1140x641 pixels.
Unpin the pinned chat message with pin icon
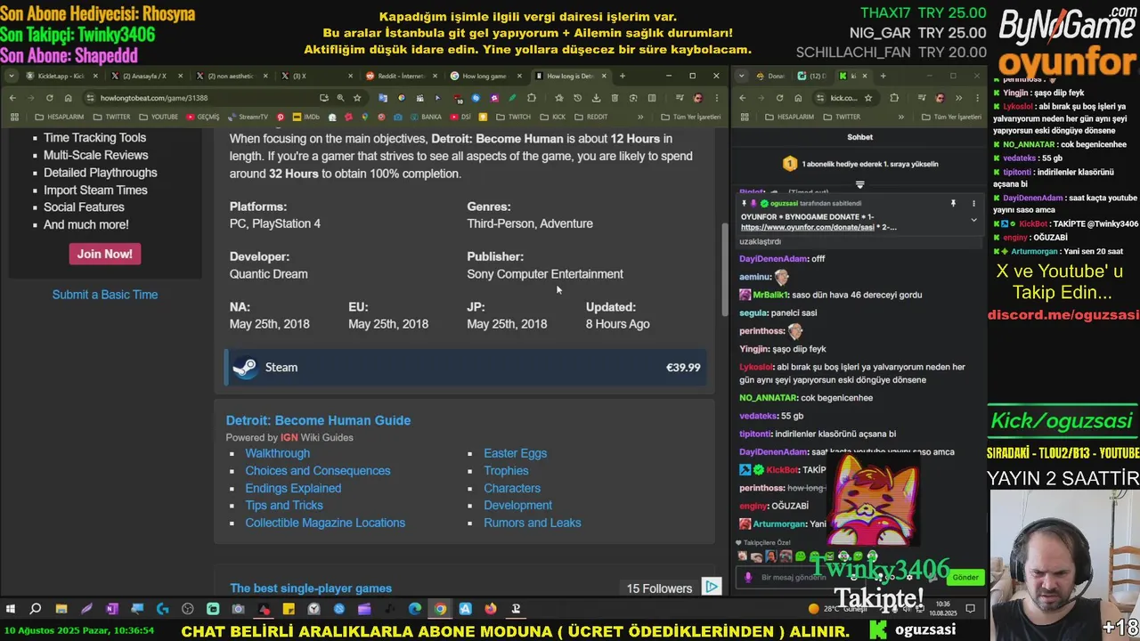point(953,203)
